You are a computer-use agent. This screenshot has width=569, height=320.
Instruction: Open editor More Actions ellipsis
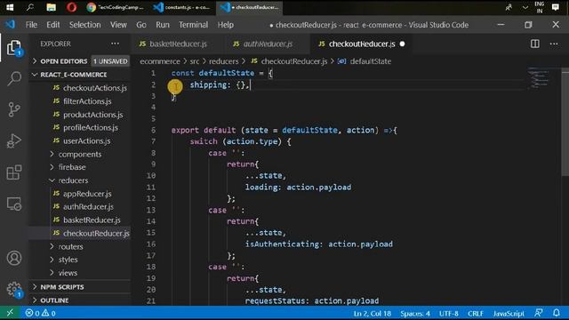click(x=554, y=44)
